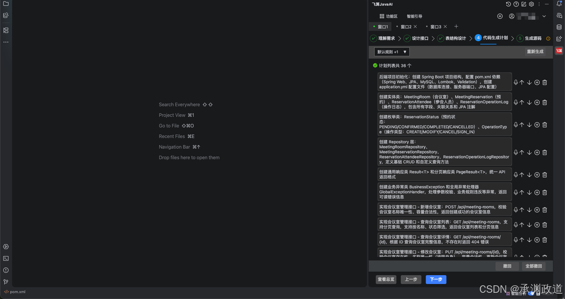Open the 默认规则 +1 dropdown

tap(392, 52)
